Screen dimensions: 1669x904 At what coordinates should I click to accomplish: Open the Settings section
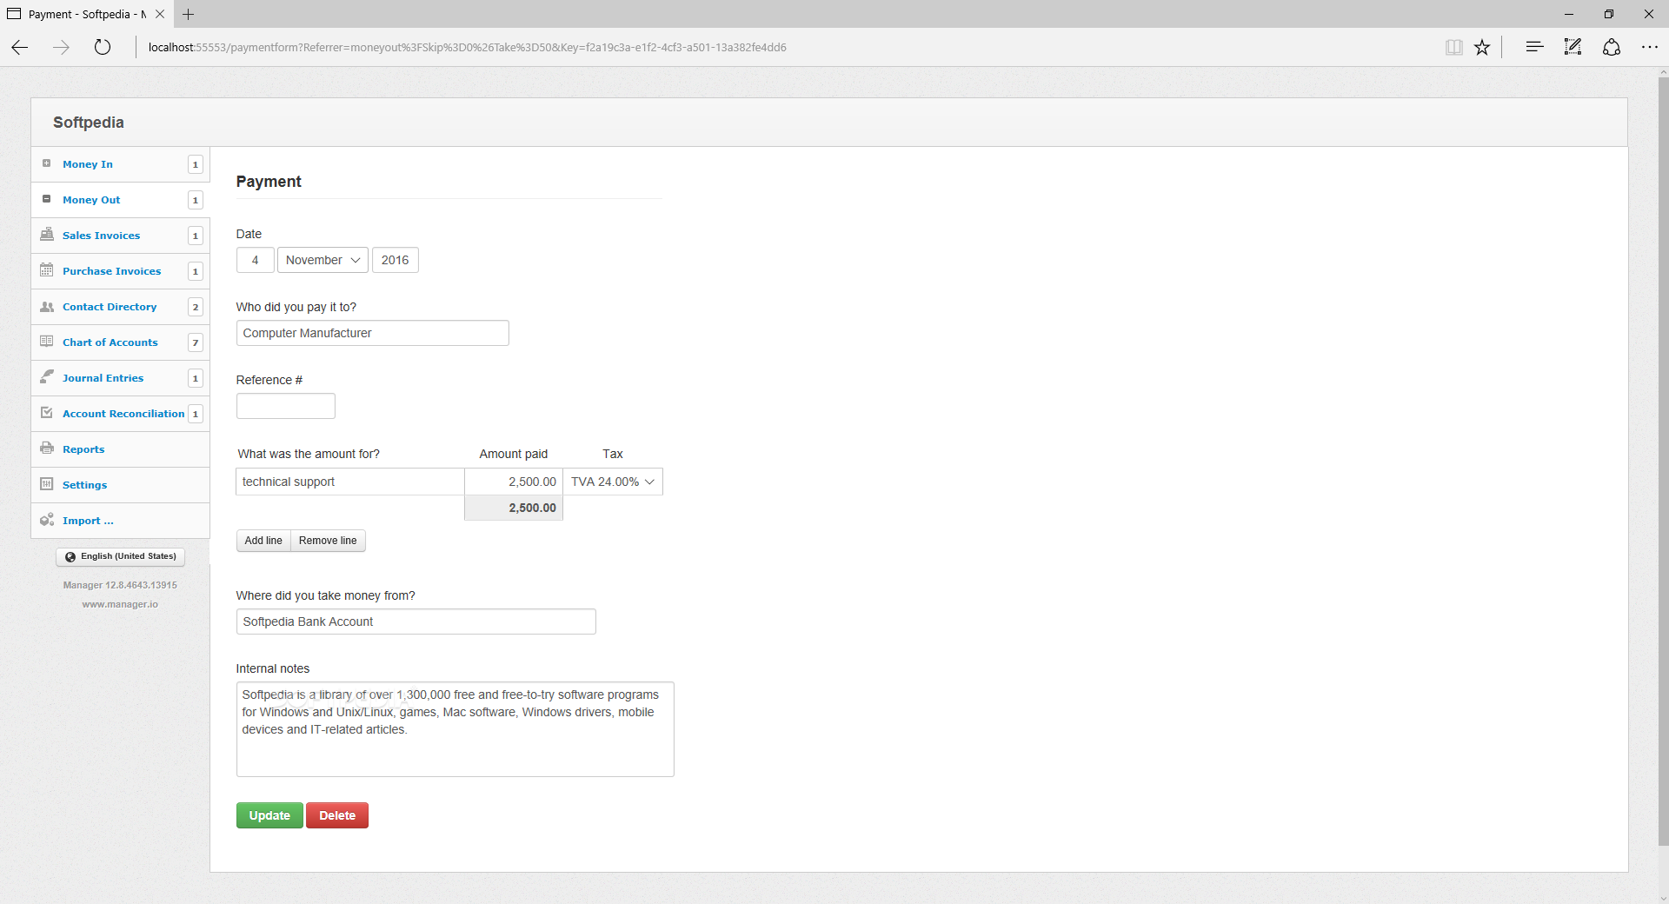[x=85, y=485]
